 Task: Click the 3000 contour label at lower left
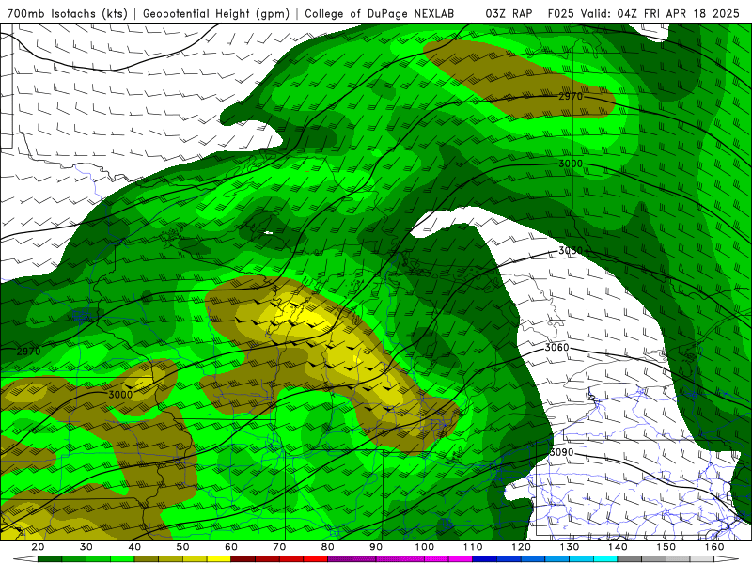(x=120, y=394)
